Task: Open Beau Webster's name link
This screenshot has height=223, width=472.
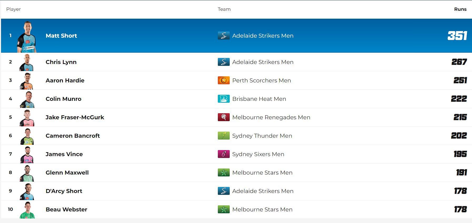Action: (66, 209)
